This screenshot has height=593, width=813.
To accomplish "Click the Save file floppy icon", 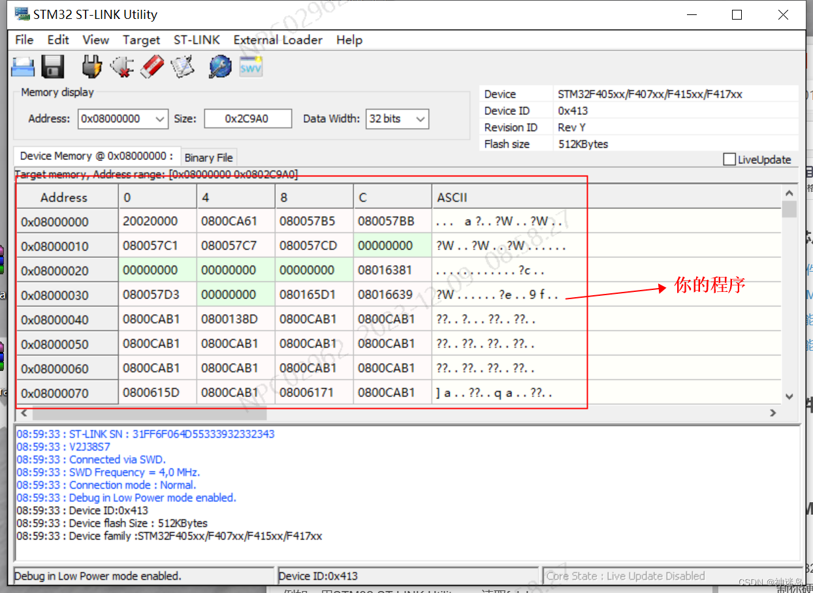I will click(x=52, y=67).
